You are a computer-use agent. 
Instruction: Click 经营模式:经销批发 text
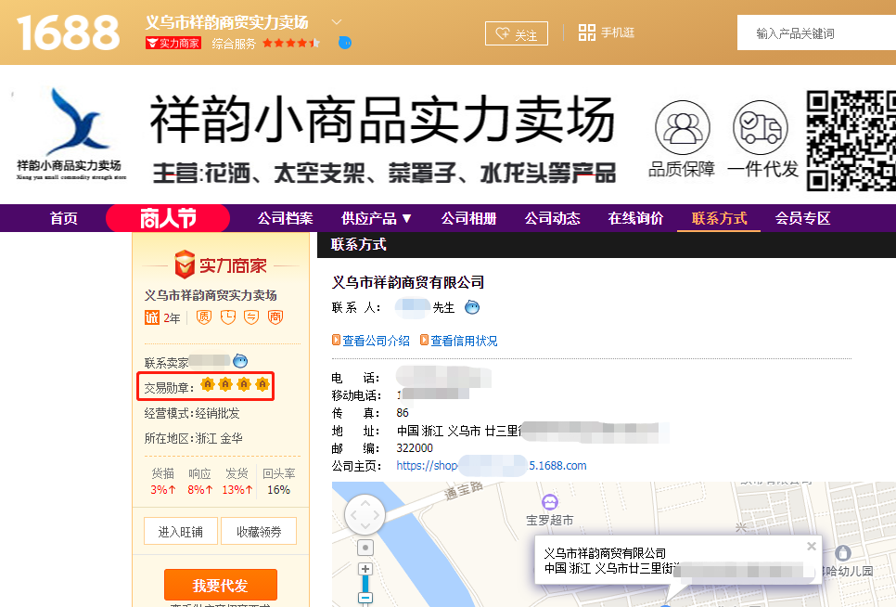192,413
